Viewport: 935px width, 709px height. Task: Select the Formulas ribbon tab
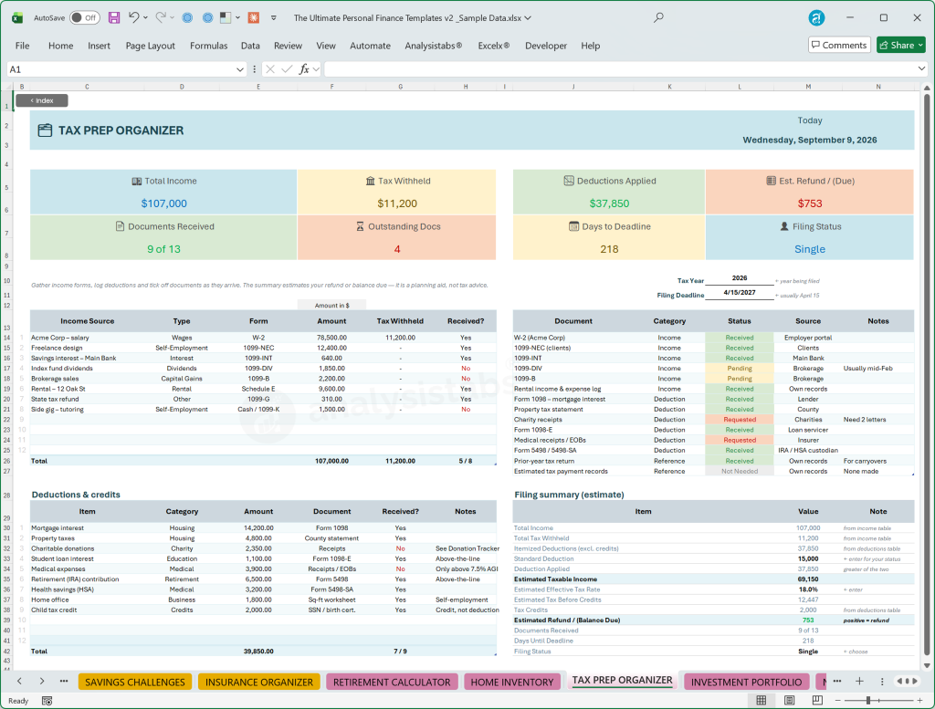[209, 46]
